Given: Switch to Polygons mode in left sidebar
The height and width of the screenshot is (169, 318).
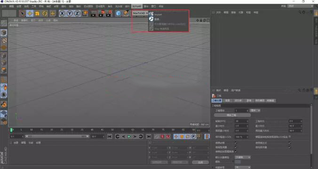Looking at the screenshot, I should 4,70.
